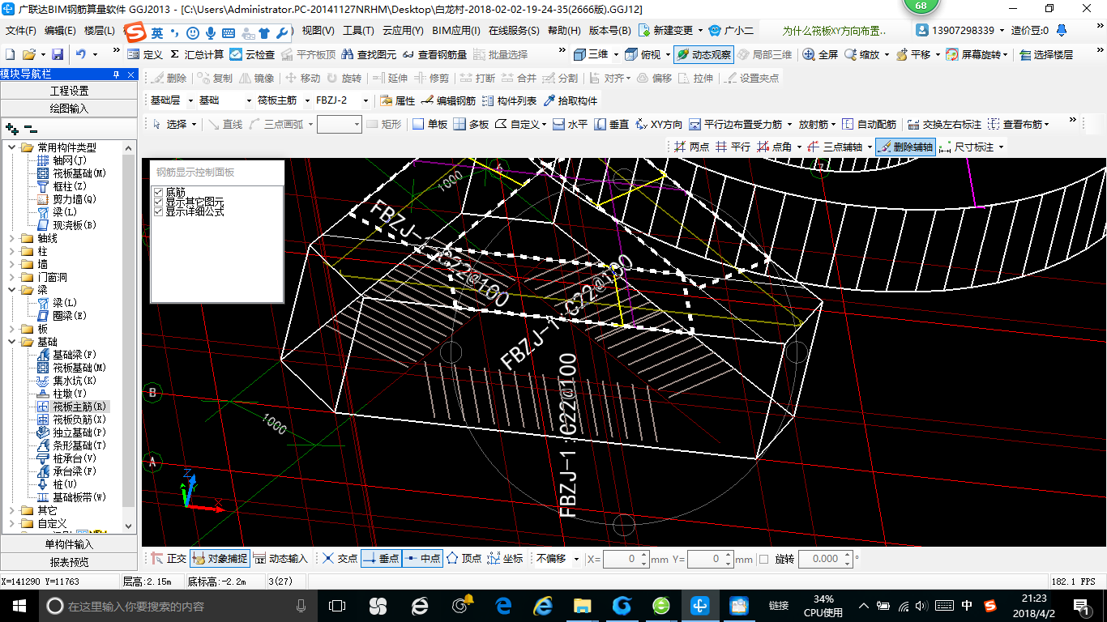This screenshot has height=622, width=1107.
Task: Toggle the 底筋 checkbox
Action: pos(159,192)
